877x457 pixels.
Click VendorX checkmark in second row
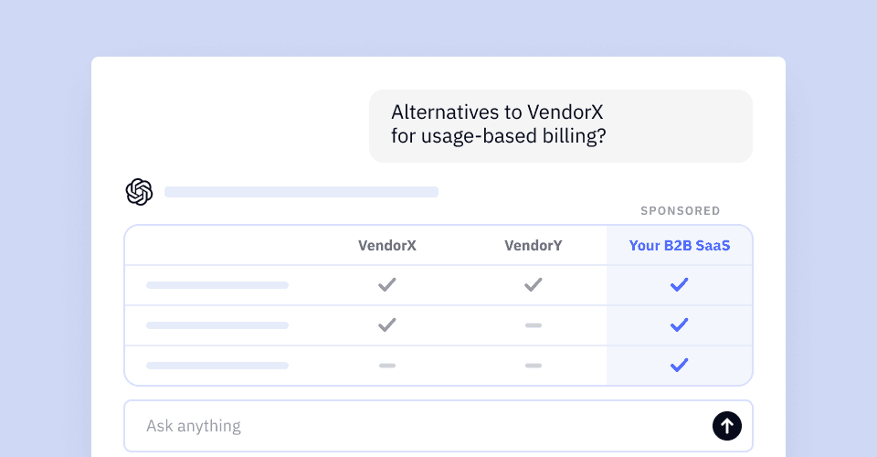[x=387, y=325]
